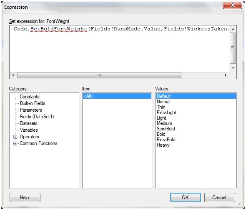Select Fields (DataSet1) category
The height and width of the screenshot is (210, 246).
(x=37, y=117)
